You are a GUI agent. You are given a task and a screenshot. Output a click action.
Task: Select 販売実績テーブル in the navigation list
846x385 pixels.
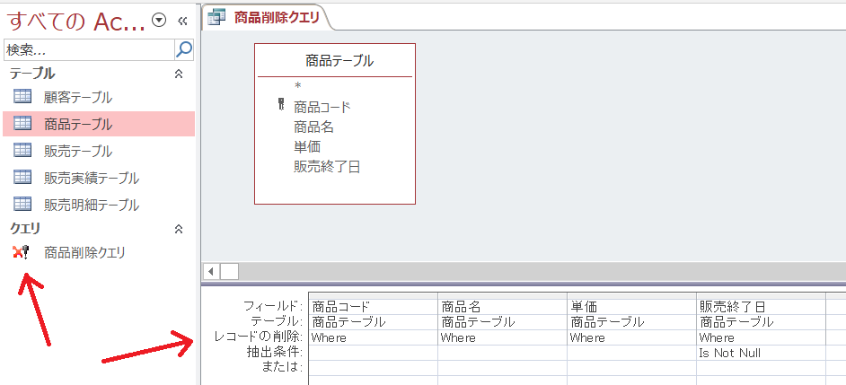click(92, 178)
